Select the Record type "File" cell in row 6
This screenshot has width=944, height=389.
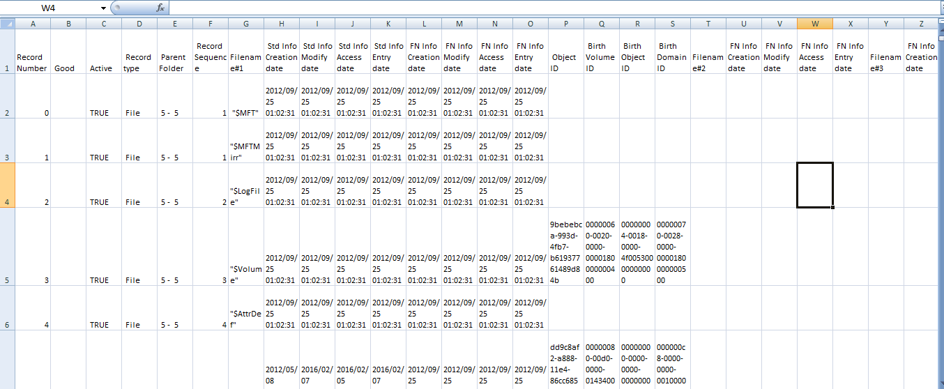(x=139, y=324)
